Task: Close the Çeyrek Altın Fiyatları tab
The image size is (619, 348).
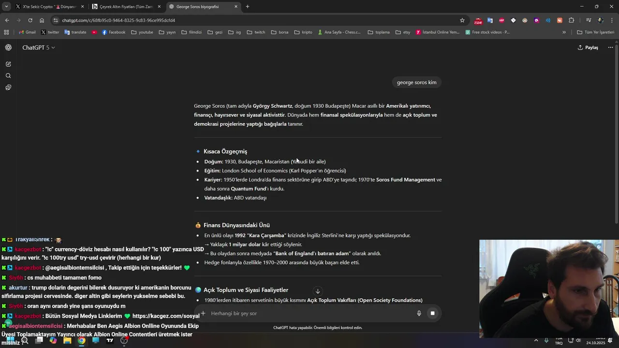Action: coord(159,7)
